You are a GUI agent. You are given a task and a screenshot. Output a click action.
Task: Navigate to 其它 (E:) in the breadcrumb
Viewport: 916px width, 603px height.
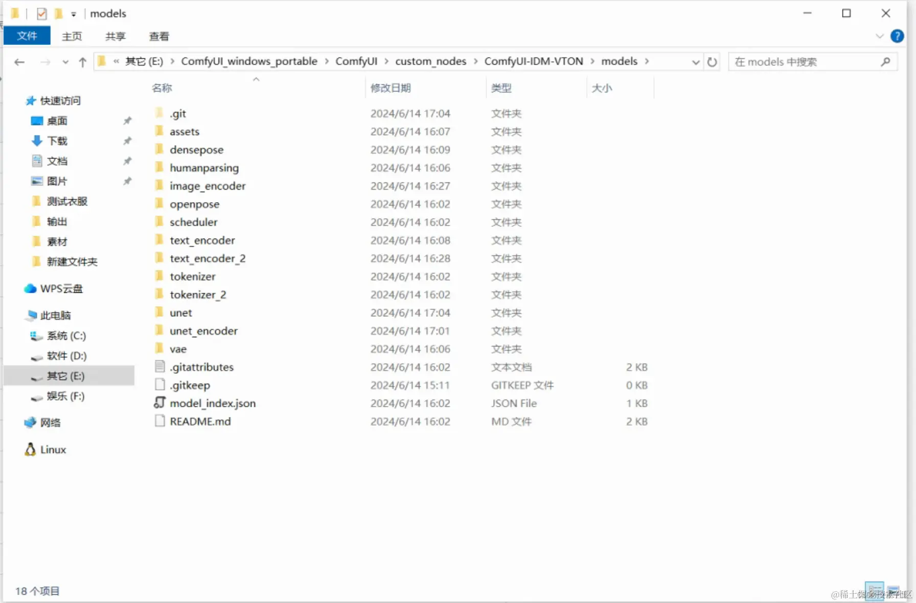[144, 61]
